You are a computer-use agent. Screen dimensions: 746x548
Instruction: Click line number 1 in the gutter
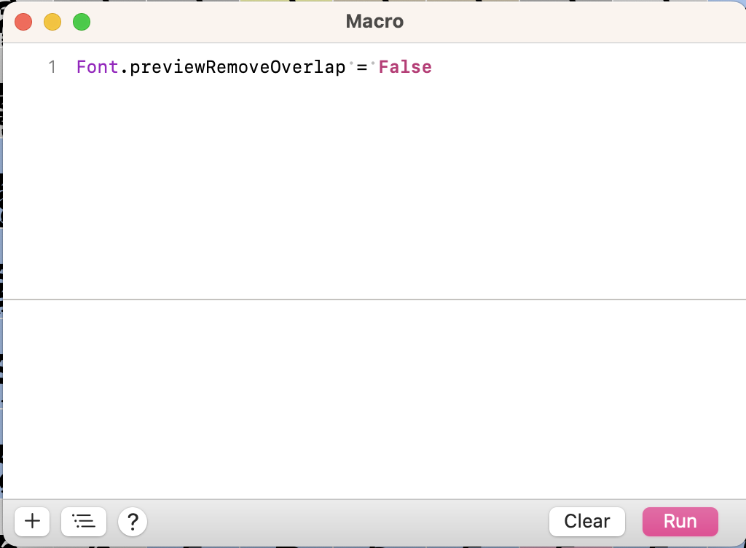(x=52, y=68)
